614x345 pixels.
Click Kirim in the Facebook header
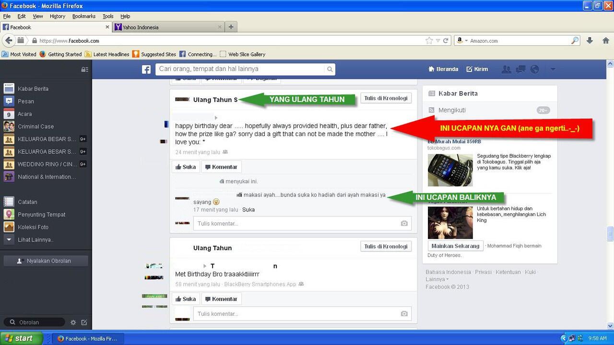[477, 69]
